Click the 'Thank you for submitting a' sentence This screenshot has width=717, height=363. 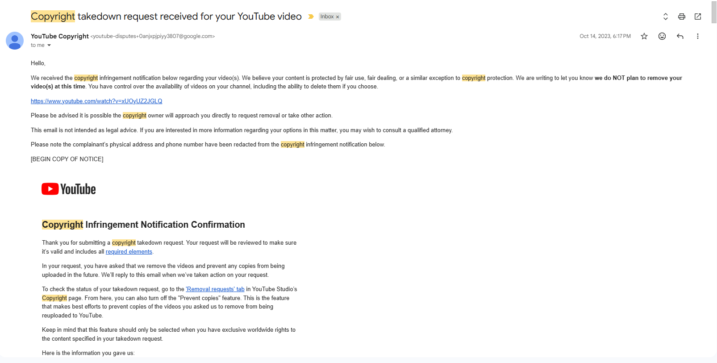[x=169, y=247]
